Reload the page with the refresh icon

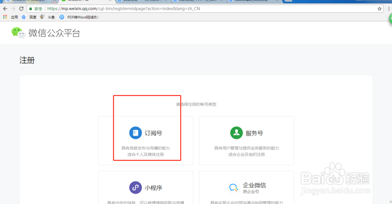tap(22, 9)
